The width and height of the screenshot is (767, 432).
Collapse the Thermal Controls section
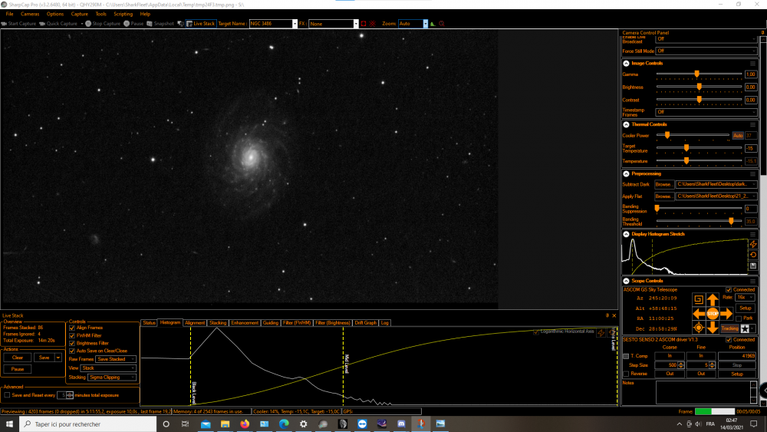pos(626,124)
